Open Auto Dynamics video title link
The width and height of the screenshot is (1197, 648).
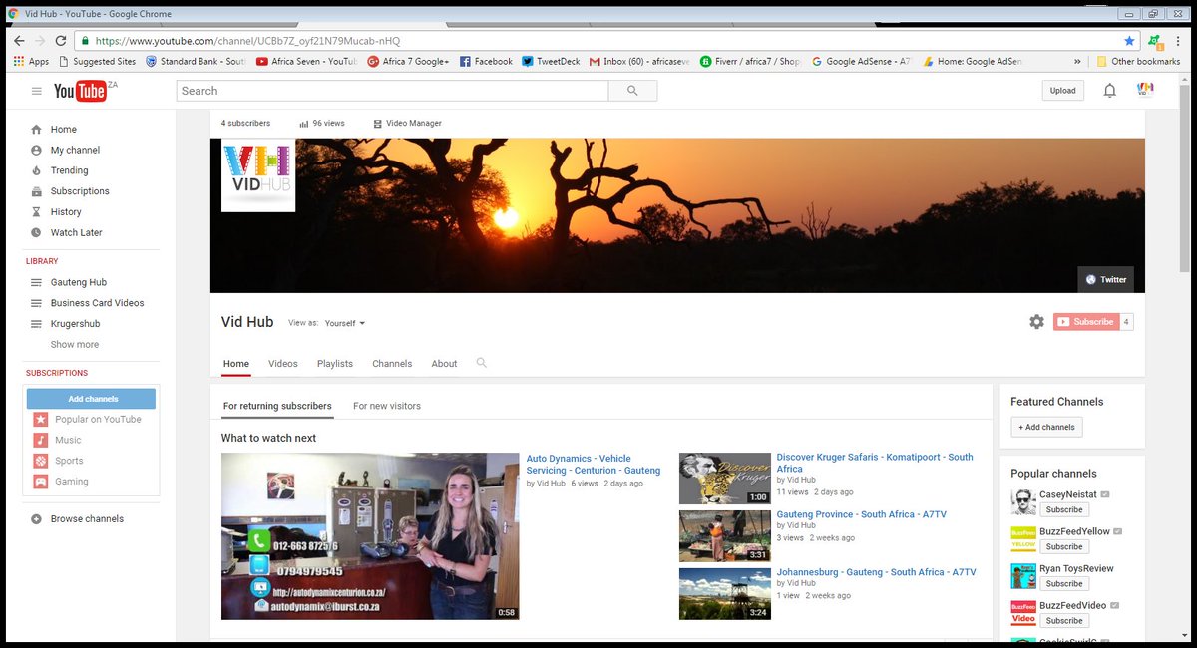594,464
